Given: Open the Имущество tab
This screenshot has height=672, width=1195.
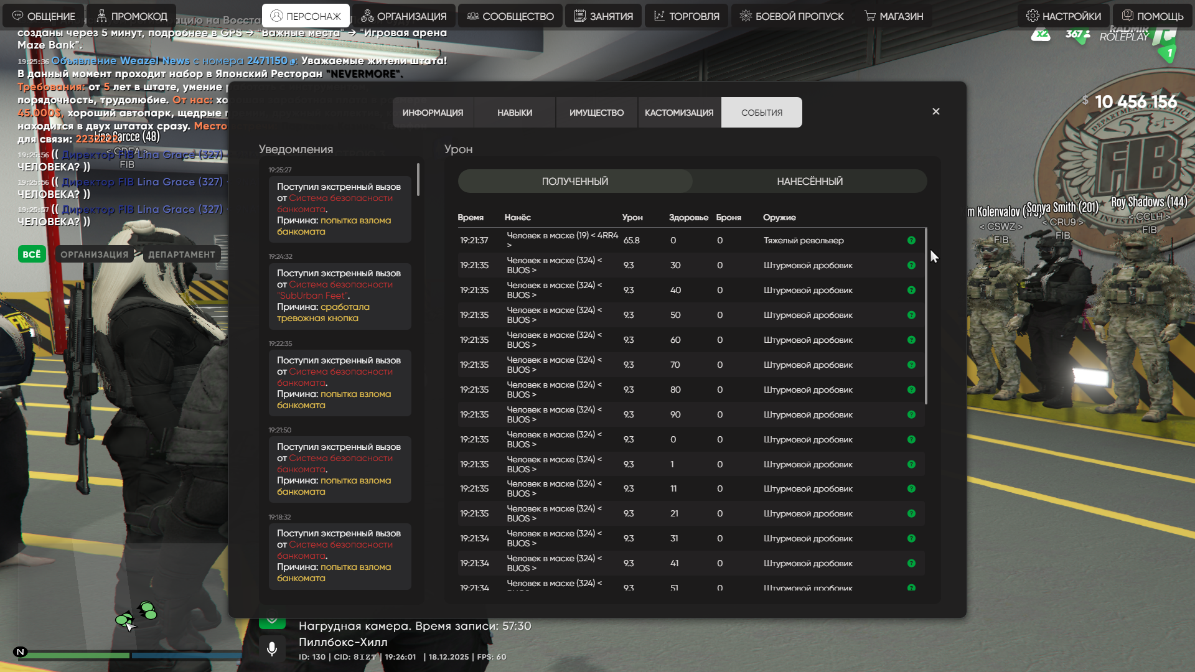Looking at the screenshot, I should point(596,113).
